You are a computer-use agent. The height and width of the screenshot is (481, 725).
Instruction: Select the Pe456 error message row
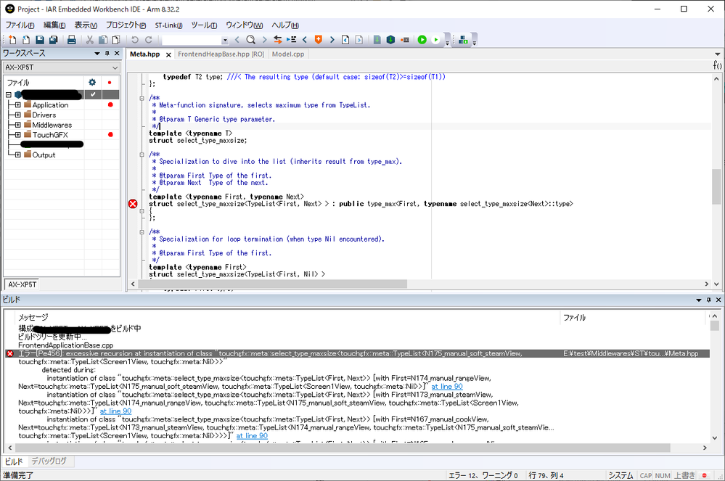[x=357, y=353]
